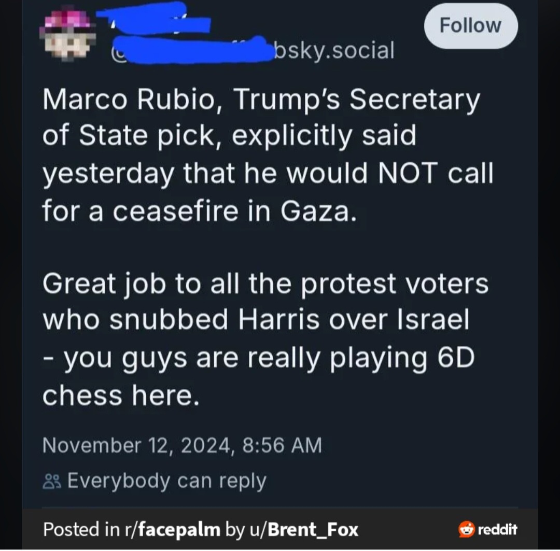Select the Marco Rubio paragraph text

point(268,156)
